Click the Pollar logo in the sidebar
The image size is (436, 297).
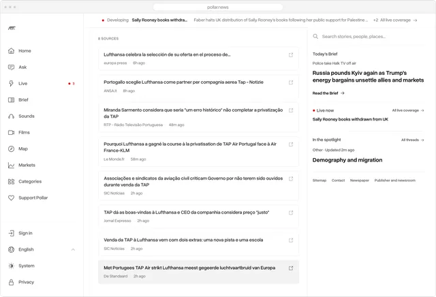click(12, 28)
